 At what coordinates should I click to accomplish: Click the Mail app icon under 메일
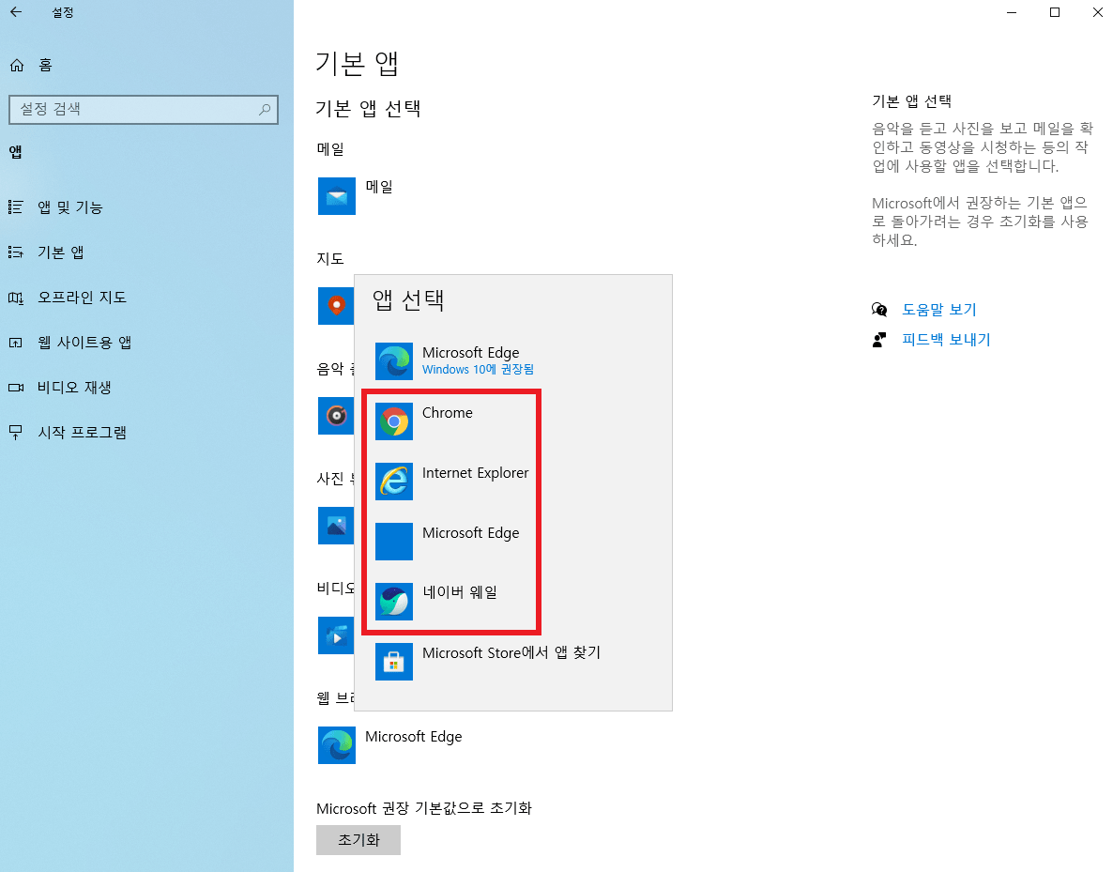coord(337,196)
